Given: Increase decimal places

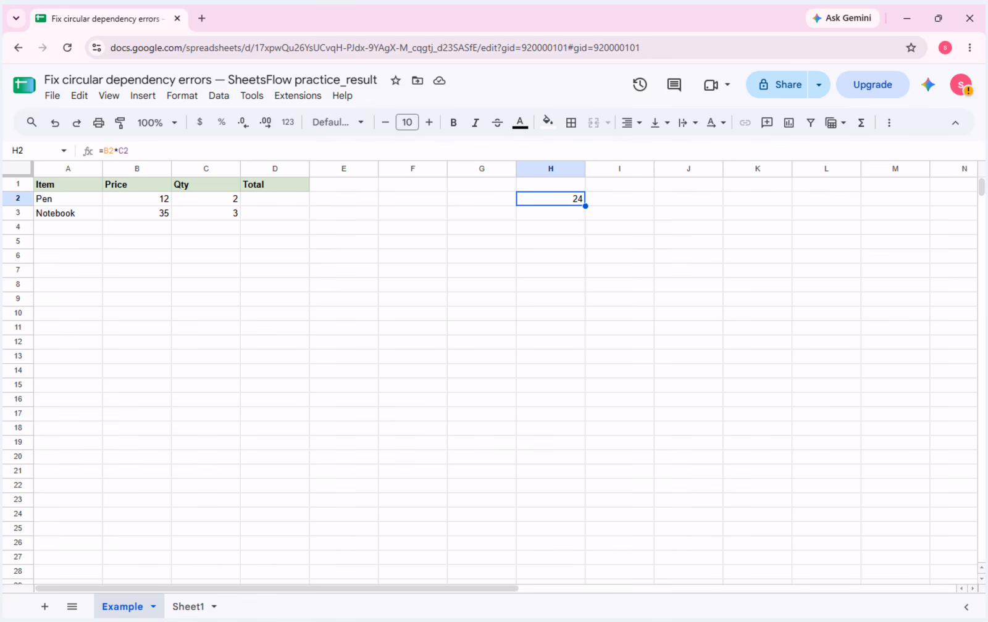Looking at the screenshot, I should tap(266, 122).
